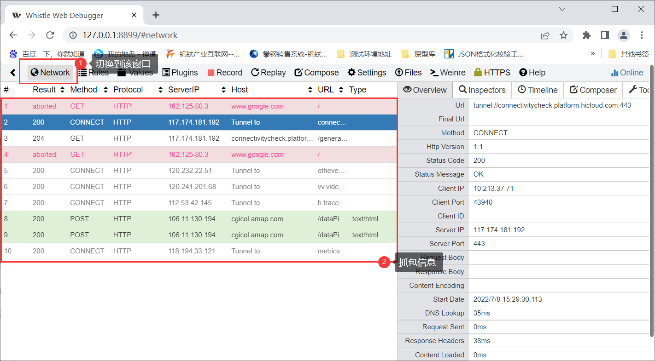Collapse the left menu with the chevron
The image size is (655, 361).
pyautogui.click(x=13, y=73)
